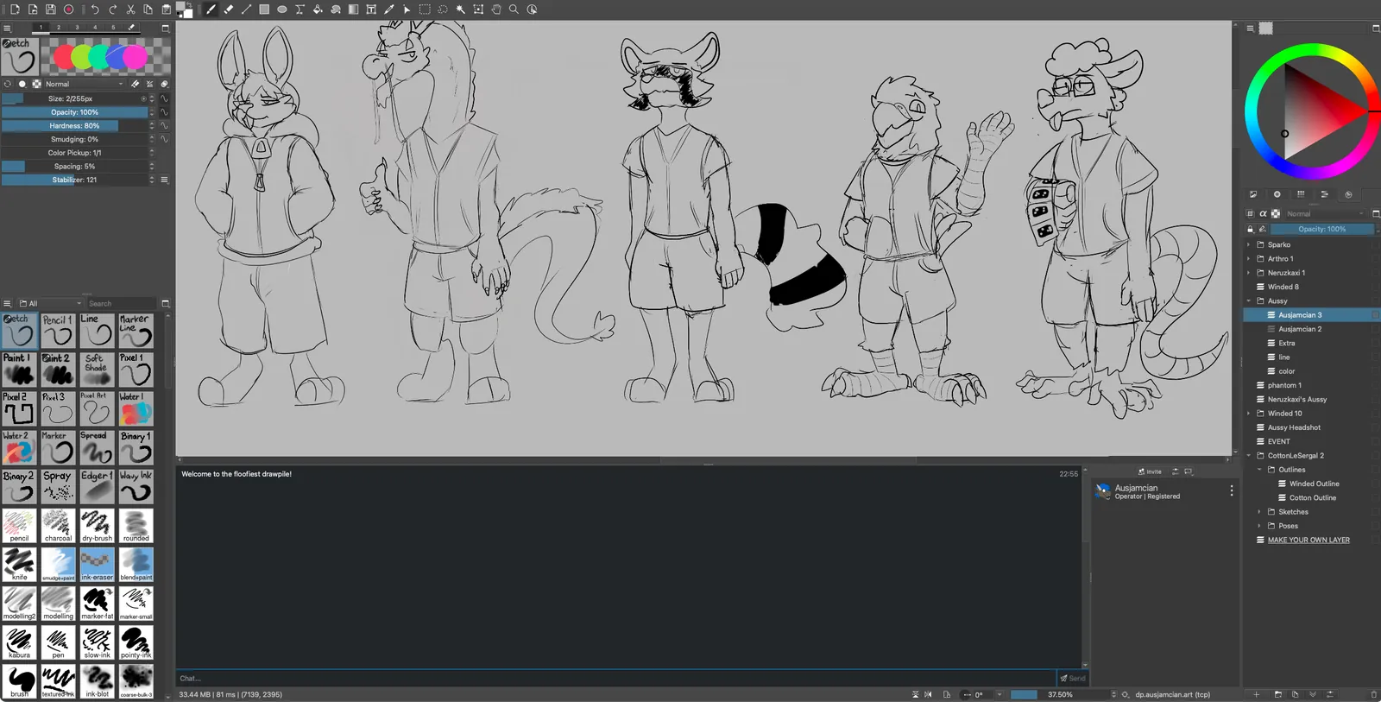Select the Text annotation tool

371,9
